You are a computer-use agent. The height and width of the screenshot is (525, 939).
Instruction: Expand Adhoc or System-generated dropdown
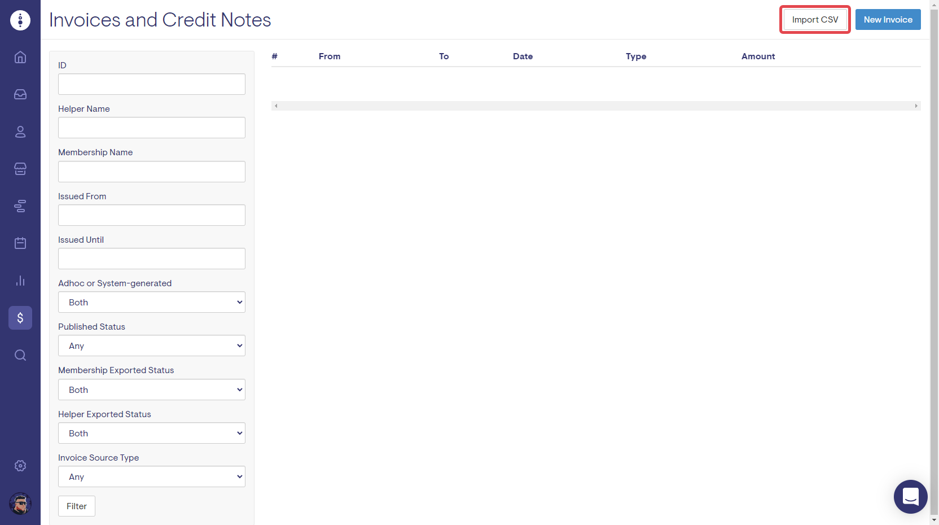click(152, 302)
